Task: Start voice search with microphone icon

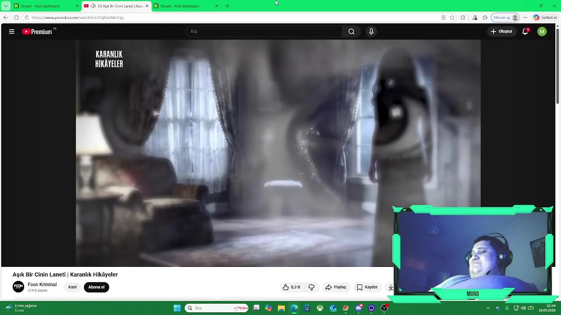Action: click(371, 31)
